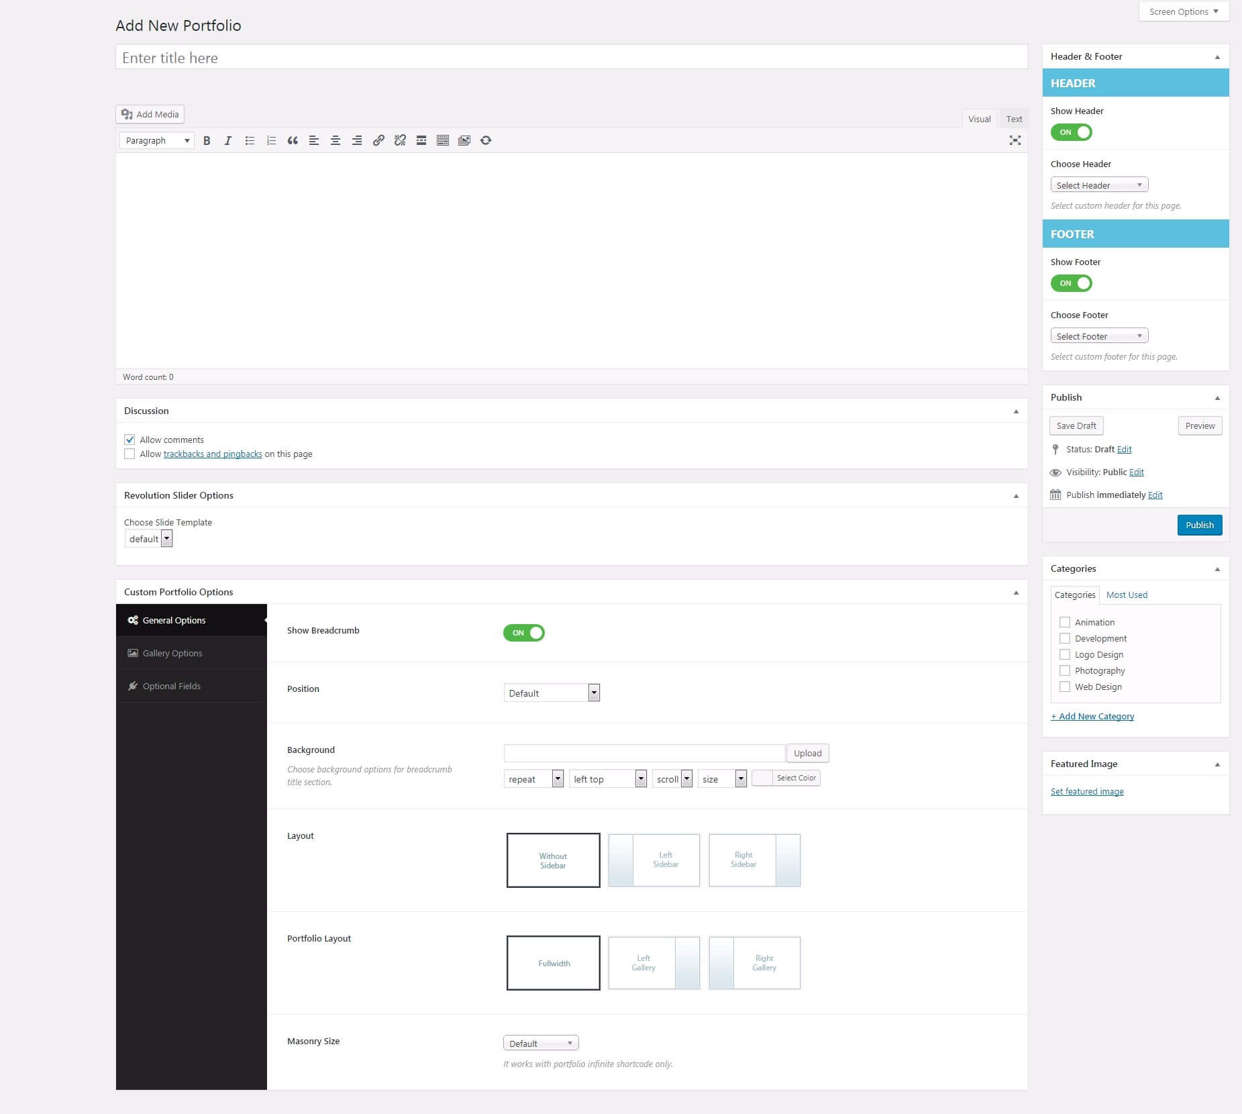Open the background scroll attachment dropdown

click(x=672, y=778)
